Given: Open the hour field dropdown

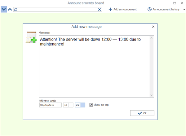Looking at the screenshot, I should pyautogui.click(x=71, y=105).
